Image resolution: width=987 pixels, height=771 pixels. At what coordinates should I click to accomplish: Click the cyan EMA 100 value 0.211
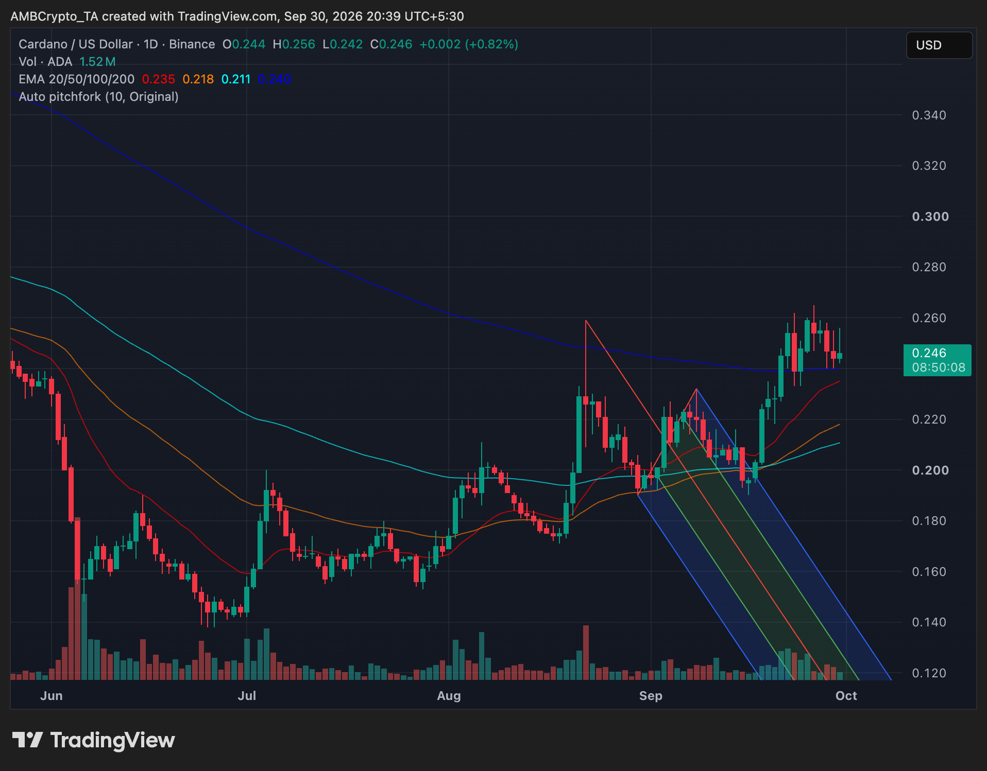pyautogui.click(x=236, y=79)
